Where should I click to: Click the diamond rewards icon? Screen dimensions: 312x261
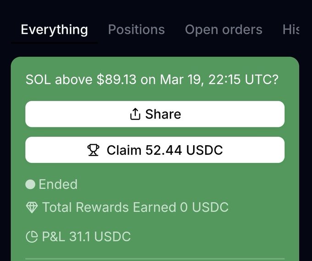(x=32, y=207)
